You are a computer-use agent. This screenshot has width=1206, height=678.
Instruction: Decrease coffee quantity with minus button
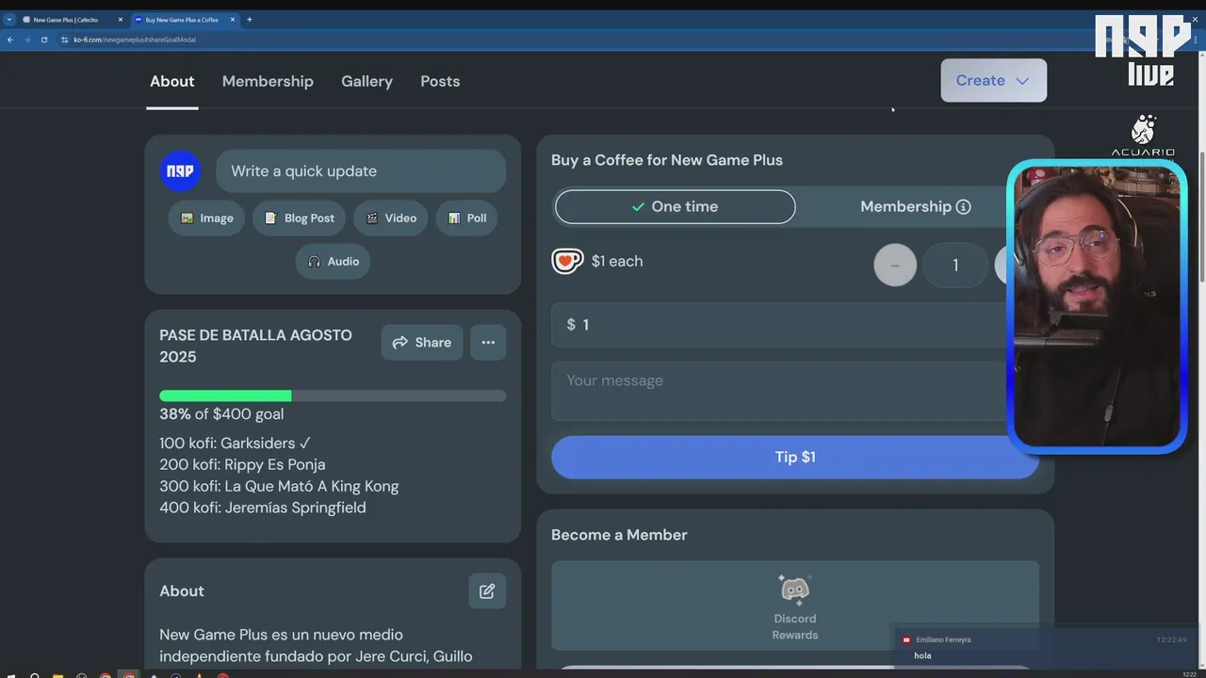(x=895, y=266)
